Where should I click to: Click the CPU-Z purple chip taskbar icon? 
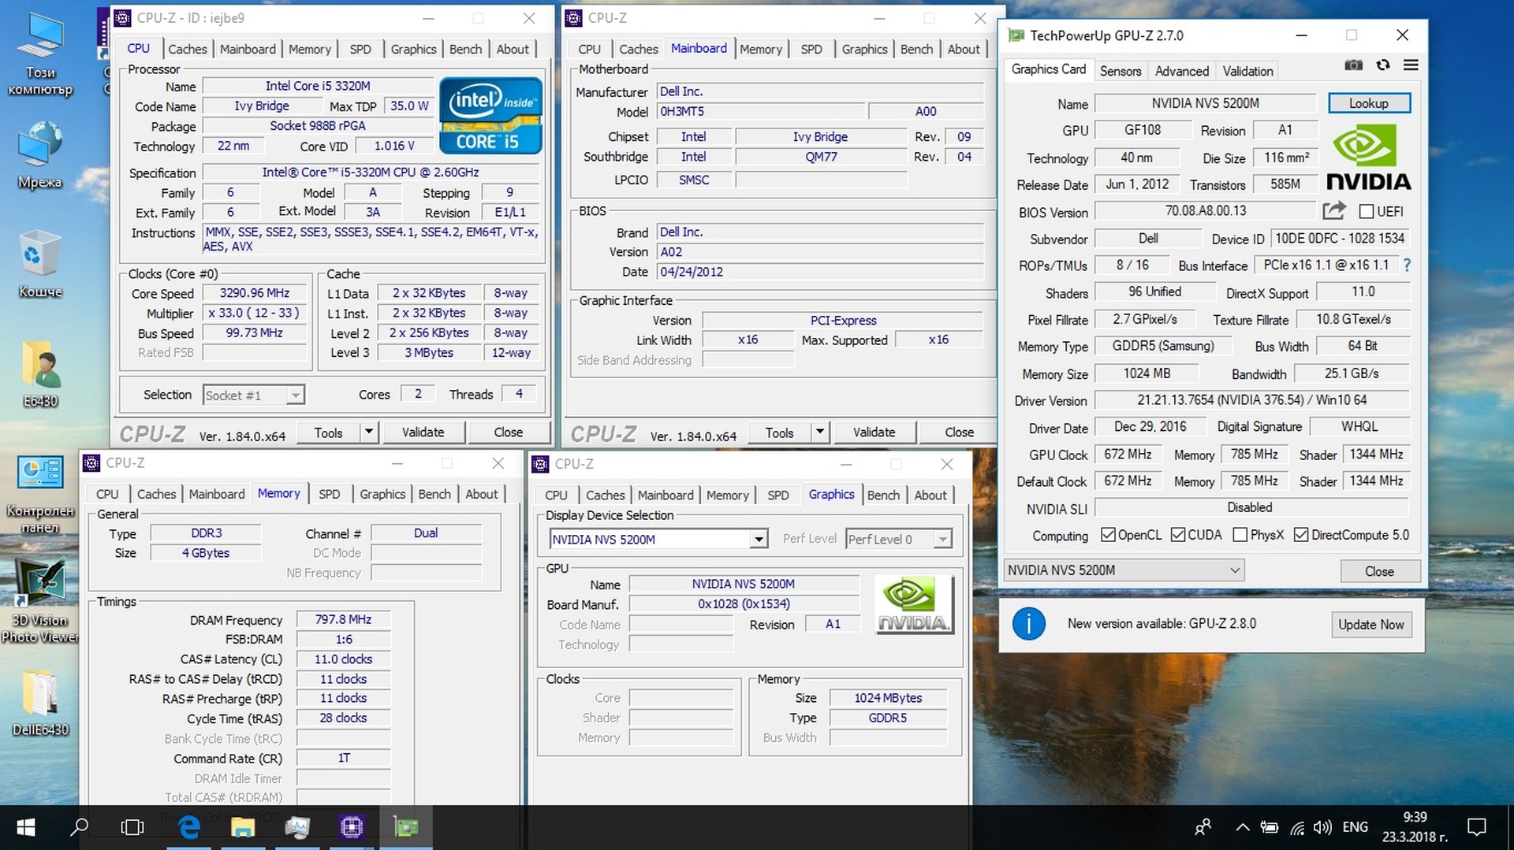tap(352, 827)
